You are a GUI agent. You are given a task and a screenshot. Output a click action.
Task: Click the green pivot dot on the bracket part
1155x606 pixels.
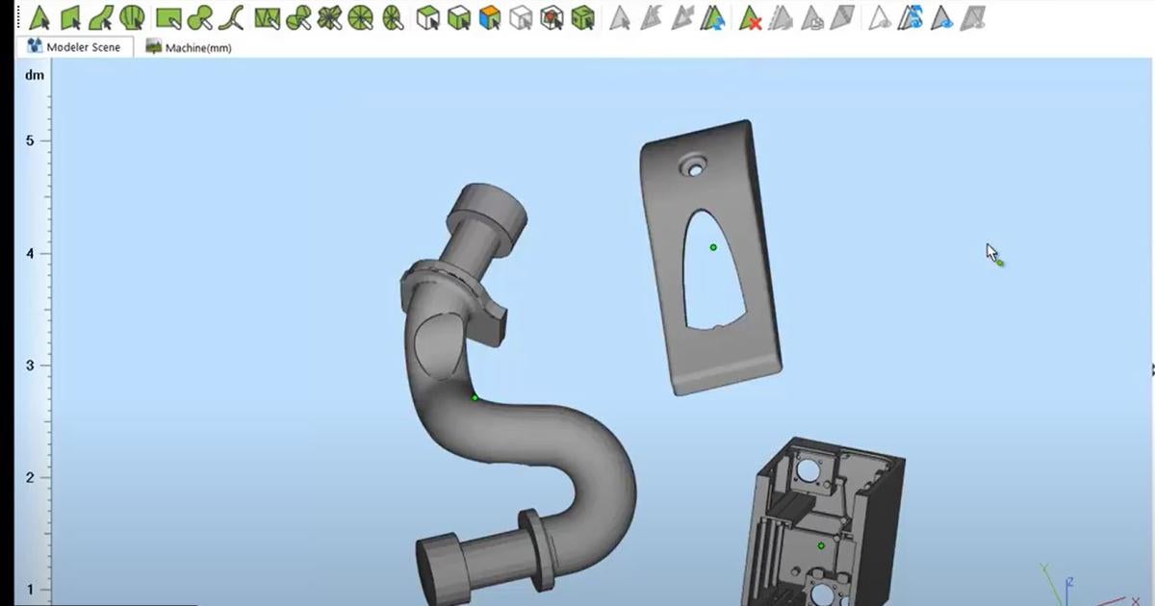click(x=712, y=246)
